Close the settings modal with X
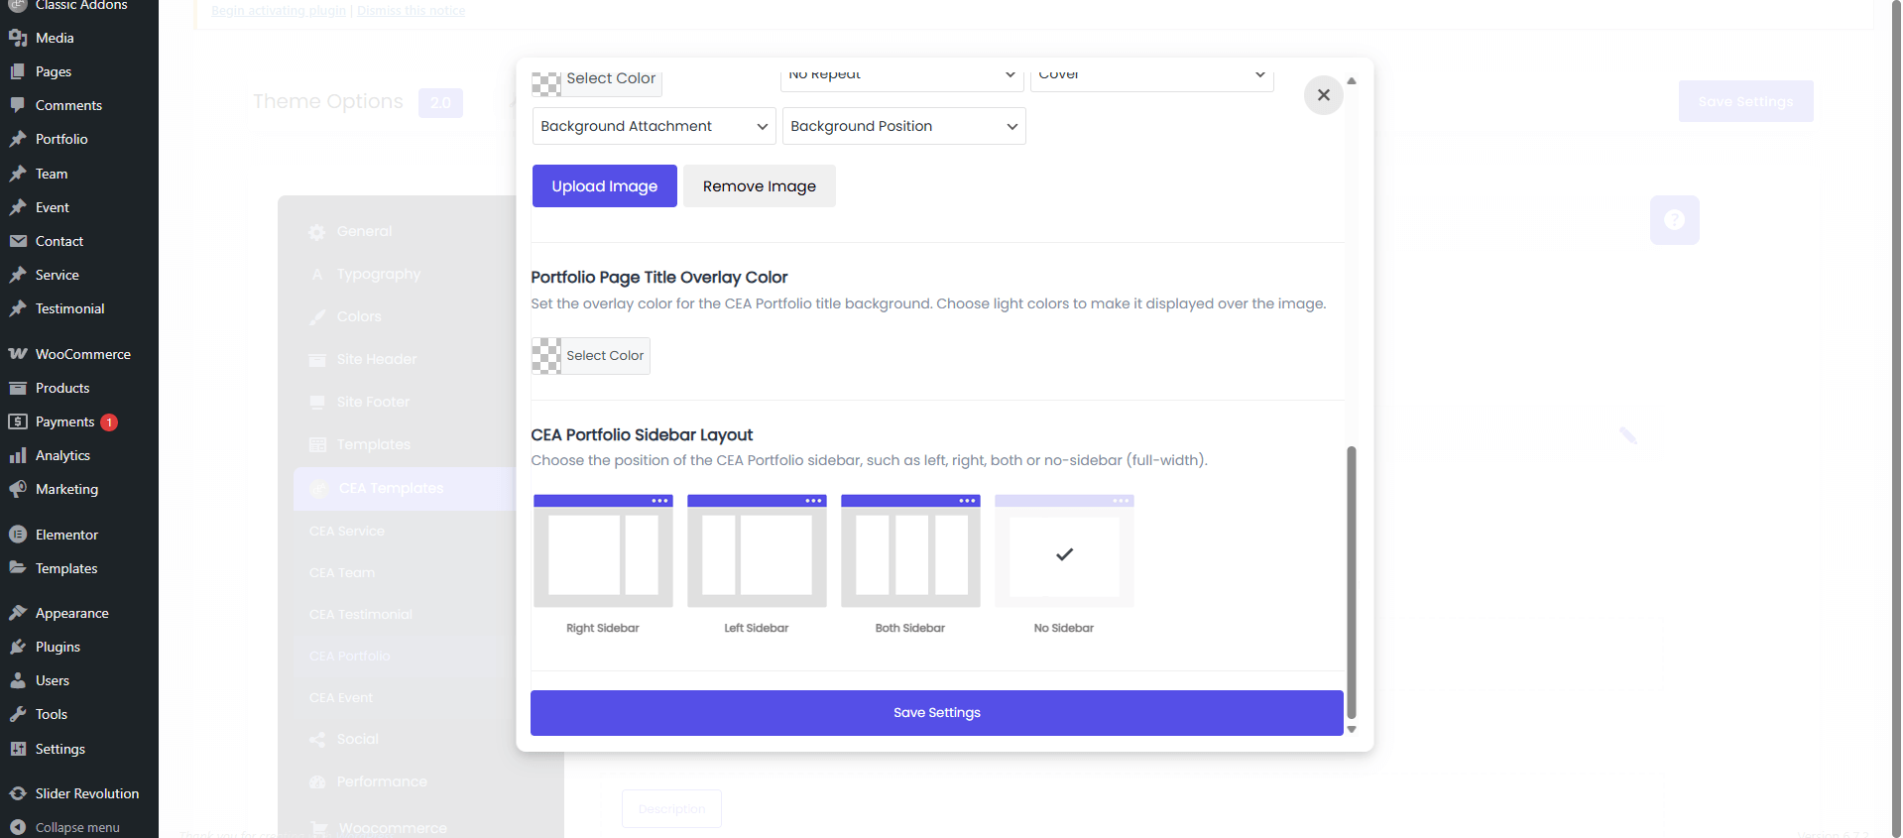This screenshot has height=838, width=1903. click(x=1323, y=95)
